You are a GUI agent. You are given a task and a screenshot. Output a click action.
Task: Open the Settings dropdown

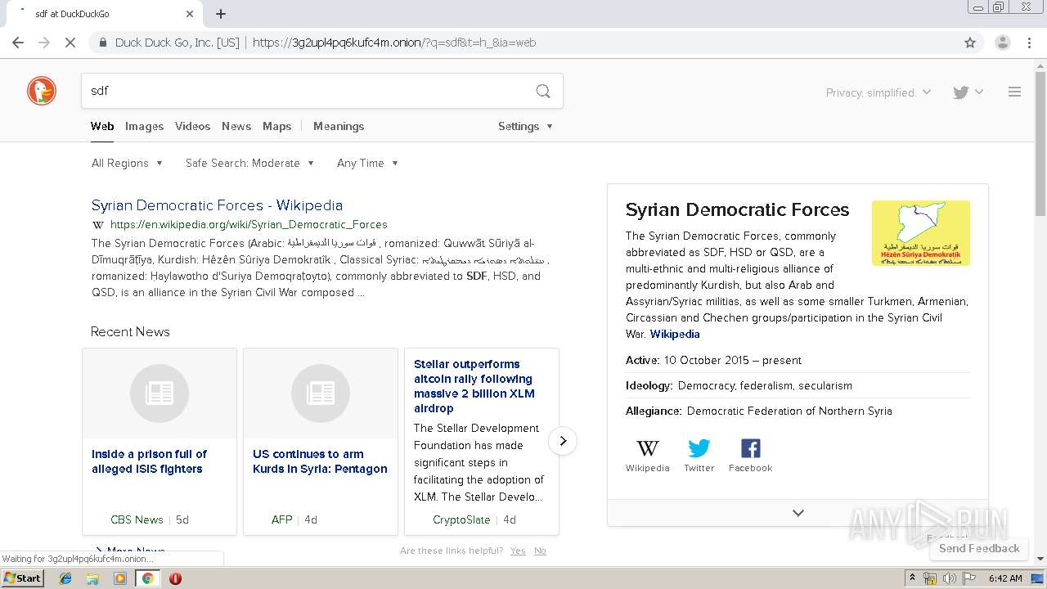[526, 126]
